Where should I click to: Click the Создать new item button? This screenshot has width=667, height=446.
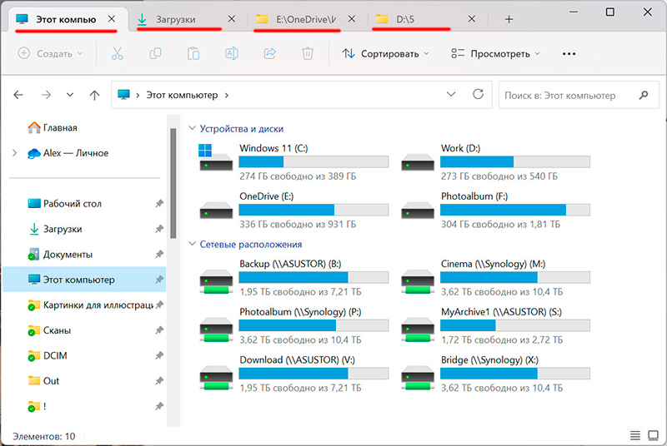coord(50,53)
